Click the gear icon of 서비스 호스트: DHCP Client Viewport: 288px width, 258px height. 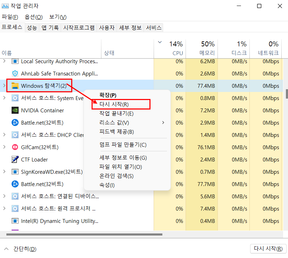click(15, 135)
